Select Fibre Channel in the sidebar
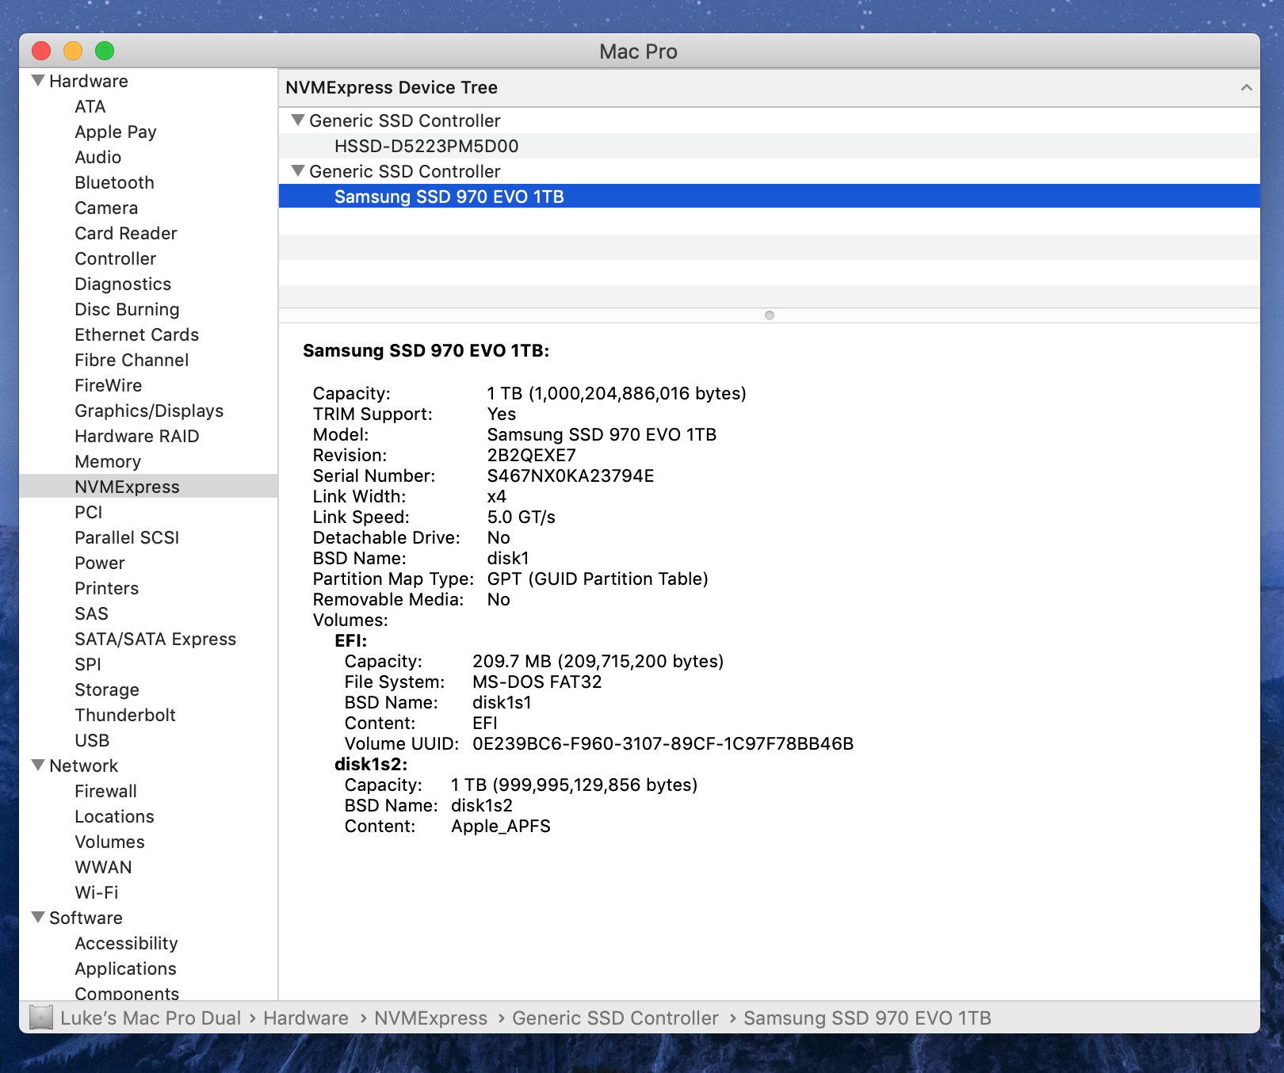 (132, 360)
